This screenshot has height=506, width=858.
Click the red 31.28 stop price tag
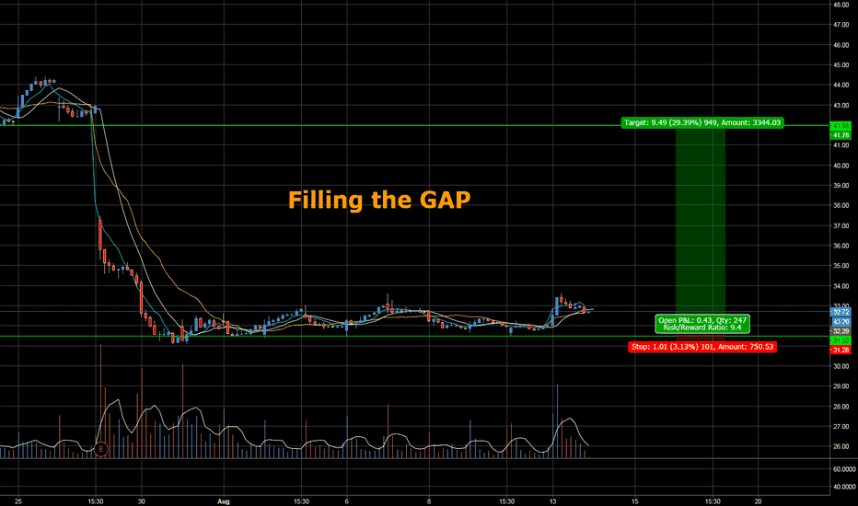841,351
